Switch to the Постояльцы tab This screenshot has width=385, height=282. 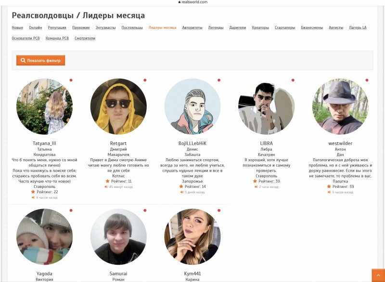[132, 27]
